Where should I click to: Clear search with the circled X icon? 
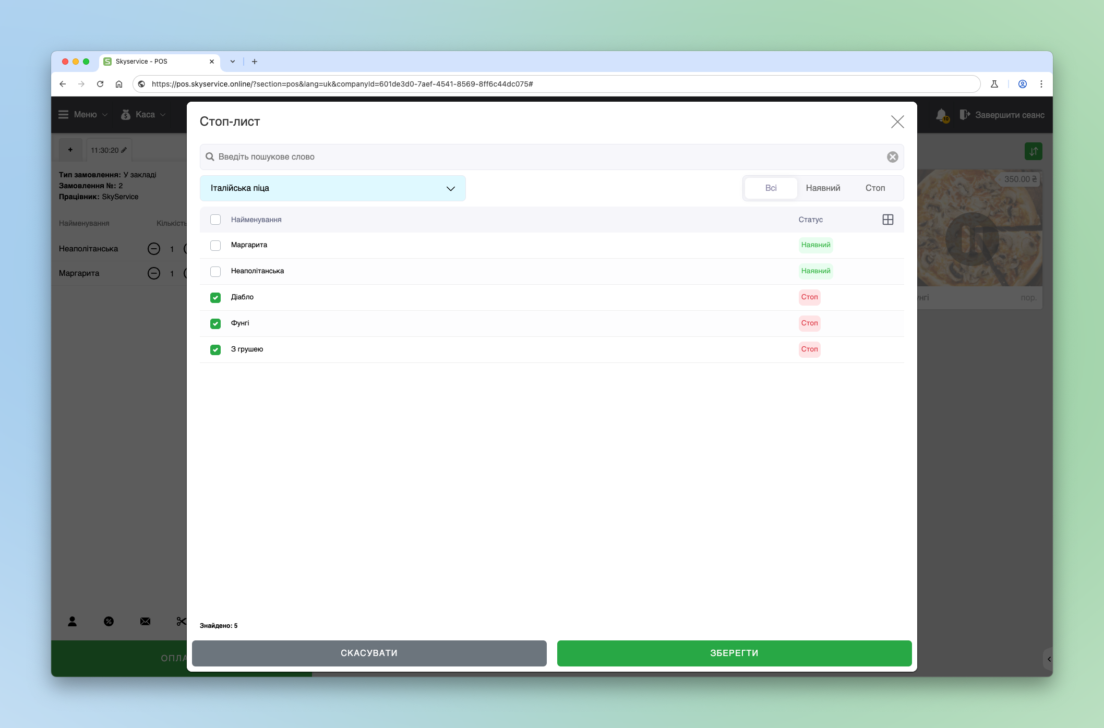point(892,157)
